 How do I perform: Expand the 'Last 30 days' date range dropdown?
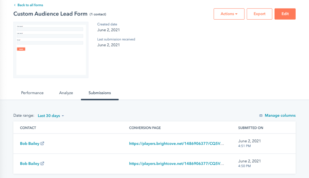point(51,116)
